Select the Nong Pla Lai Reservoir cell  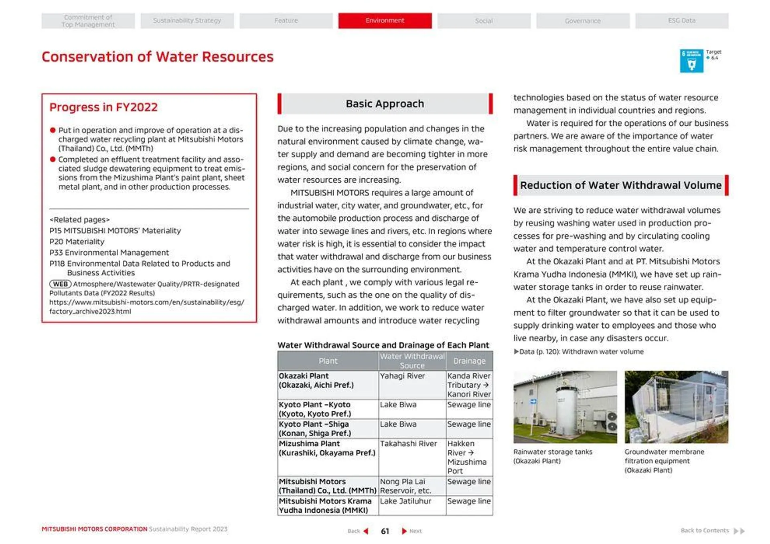[x=412, y=486]
